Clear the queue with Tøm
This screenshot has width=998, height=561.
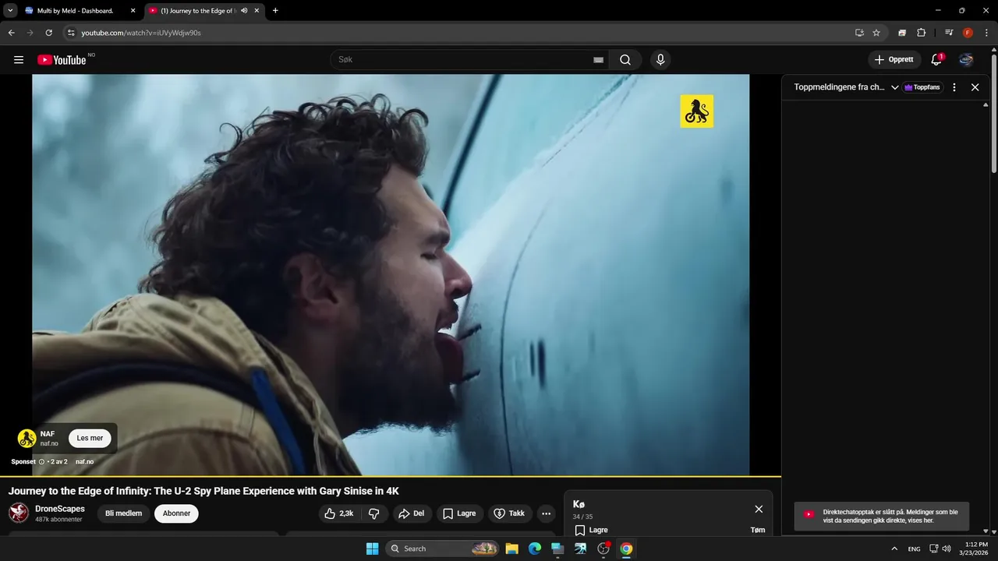758,530
